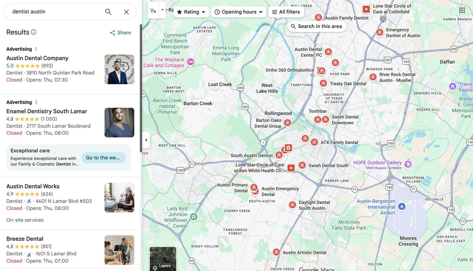
Task: Click the 'On-site services' text
Action: (25, 220)
